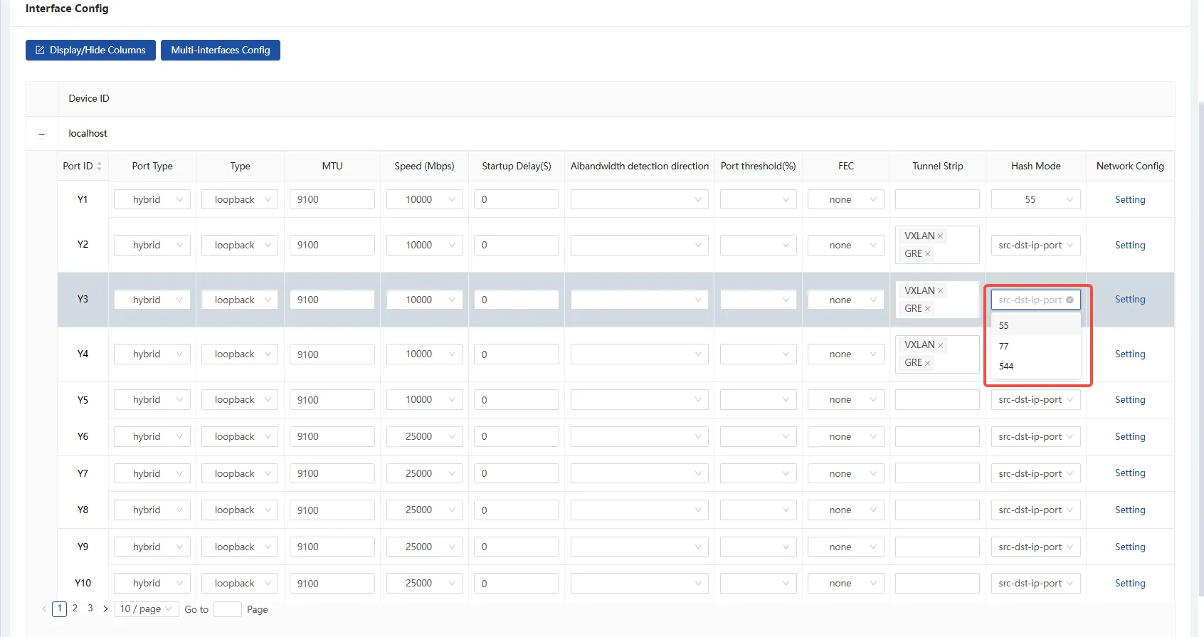
Task: Open the 10 / page size dropdown
Action: [146, 609]
